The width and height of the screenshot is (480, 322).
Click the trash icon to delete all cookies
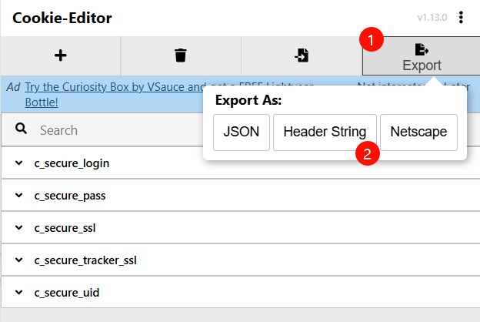tap(180, 55)
